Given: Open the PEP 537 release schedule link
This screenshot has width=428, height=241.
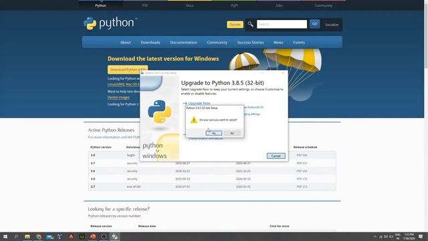Looking at the screenshot, I should [x=302, y=163].
